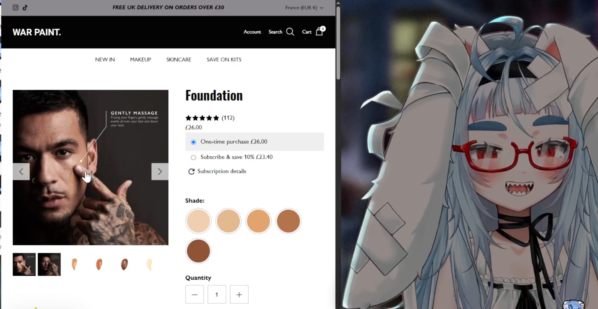
Task: Expand the France (EUR €) currency selector
Action: point(304,8)
